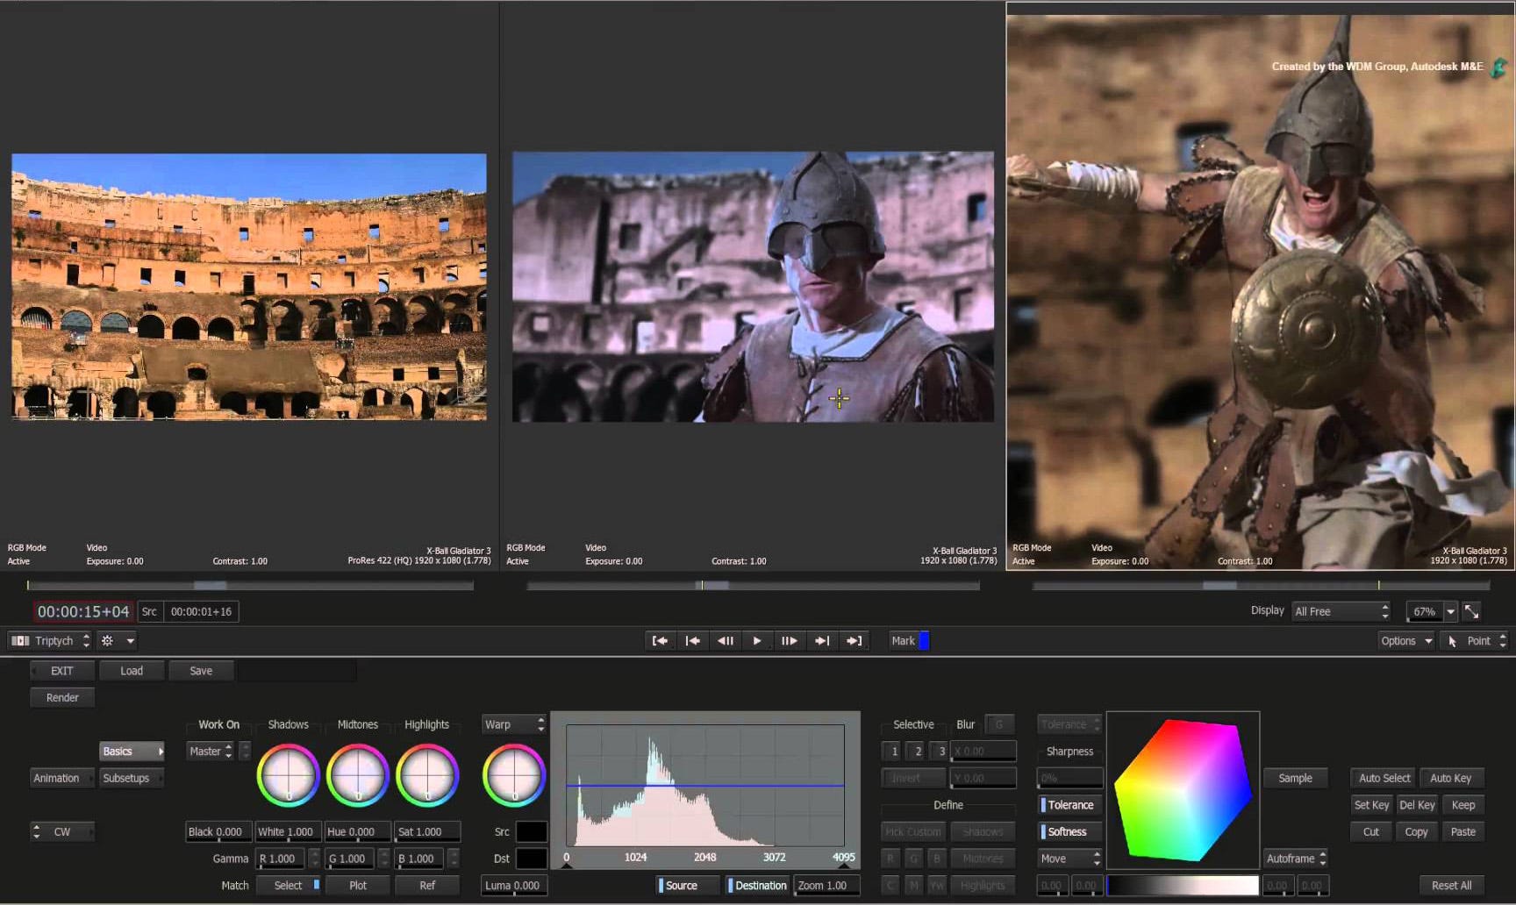Toggle the Destination histogram display
The image size is (1516, 905).
pyautogui.click(x=757, y=886)
